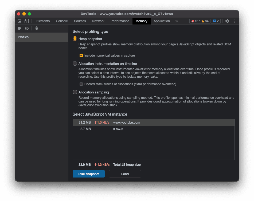The image size is (254, 201).
Task: Click the inspect element picker icon
Action: (19, 21)
